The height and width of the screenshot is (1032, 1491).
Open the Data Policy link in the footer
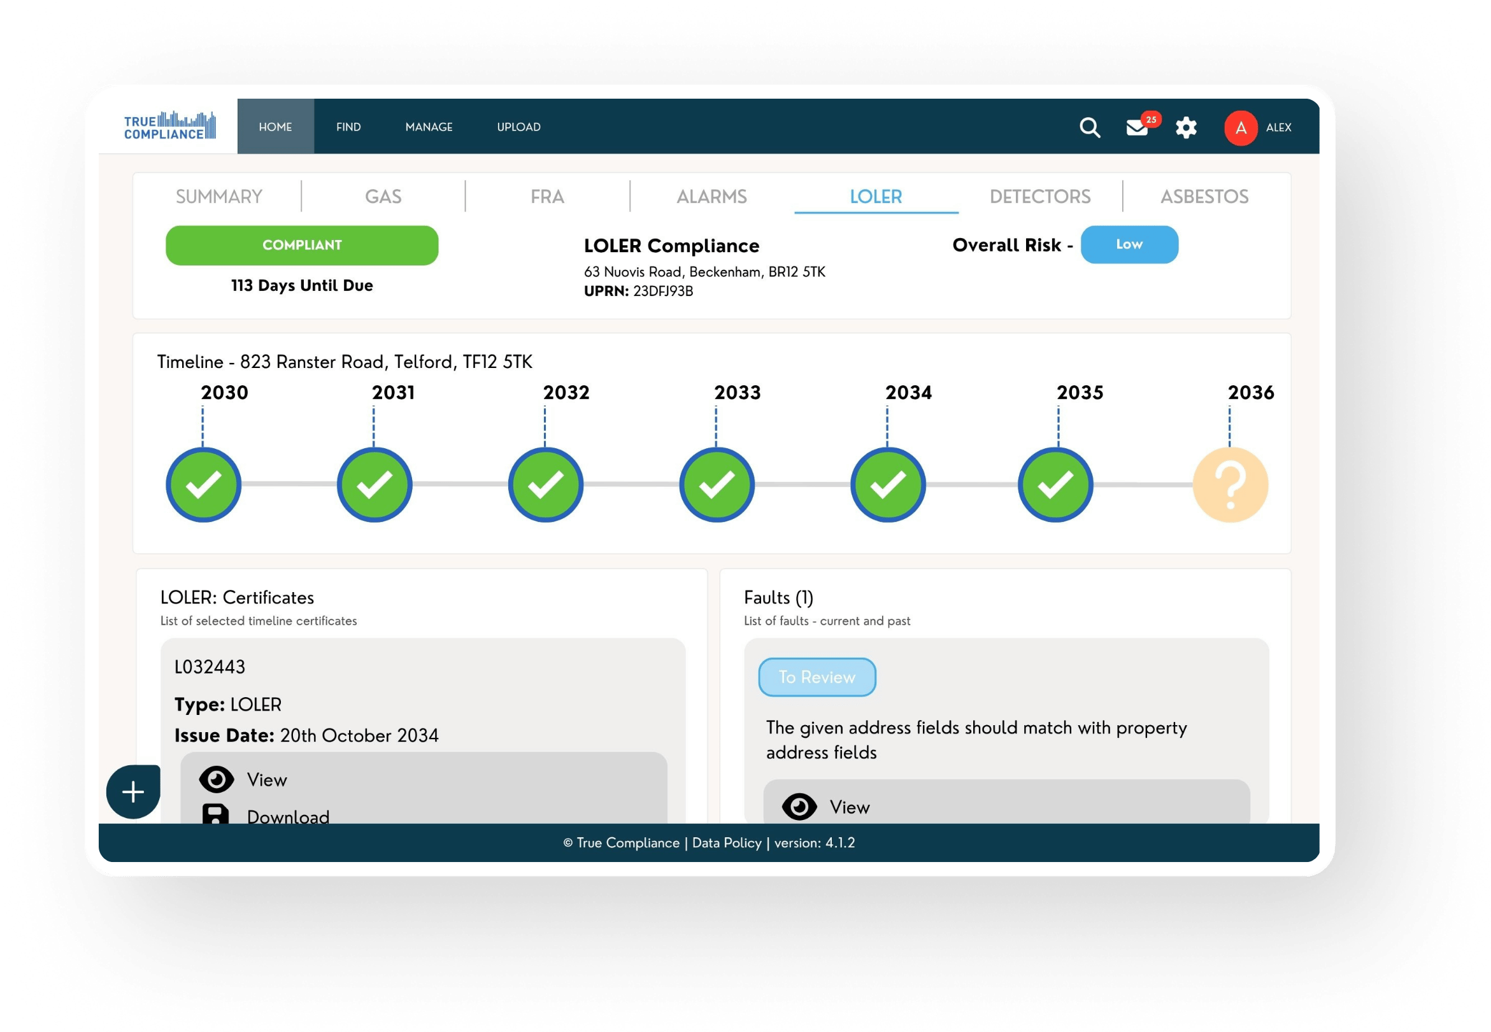(x=727, y=843)
